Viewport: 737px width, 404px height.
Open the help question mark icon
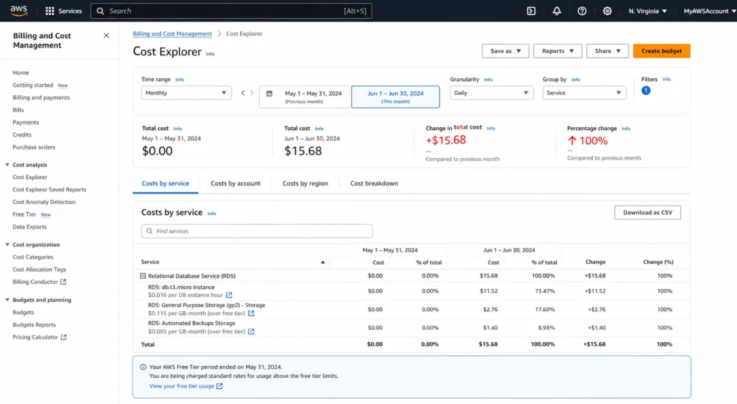coord(582,11)
